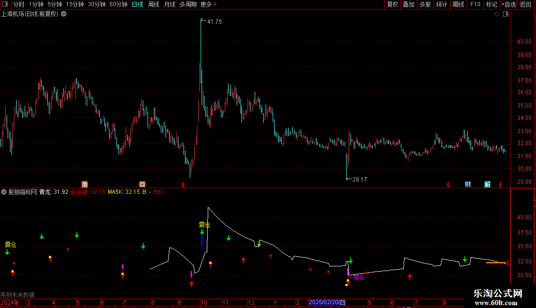Screen dimensions: 536x308
Task: Click the diamond icon above chart
Action: [497, 14]
